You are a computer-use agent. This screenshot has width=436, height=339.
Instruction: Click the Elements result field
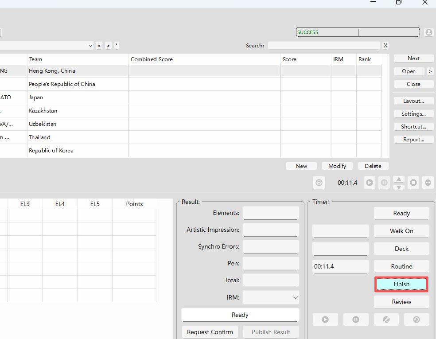tap(271, 213)
